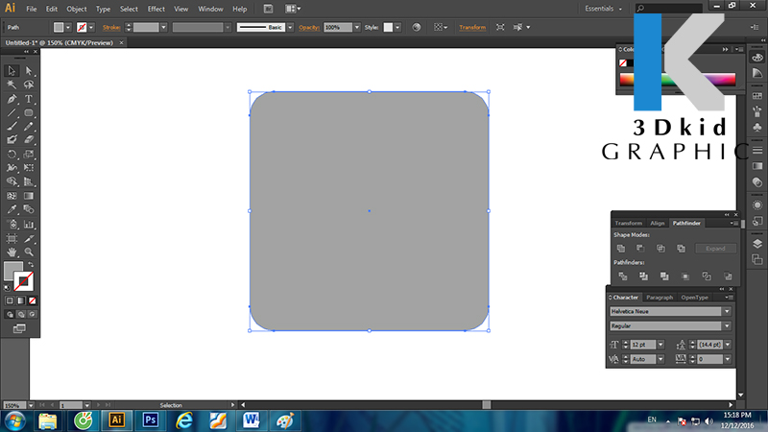Open the Swatches panel dock icon

pyautogui.click(x=757, y=96)
